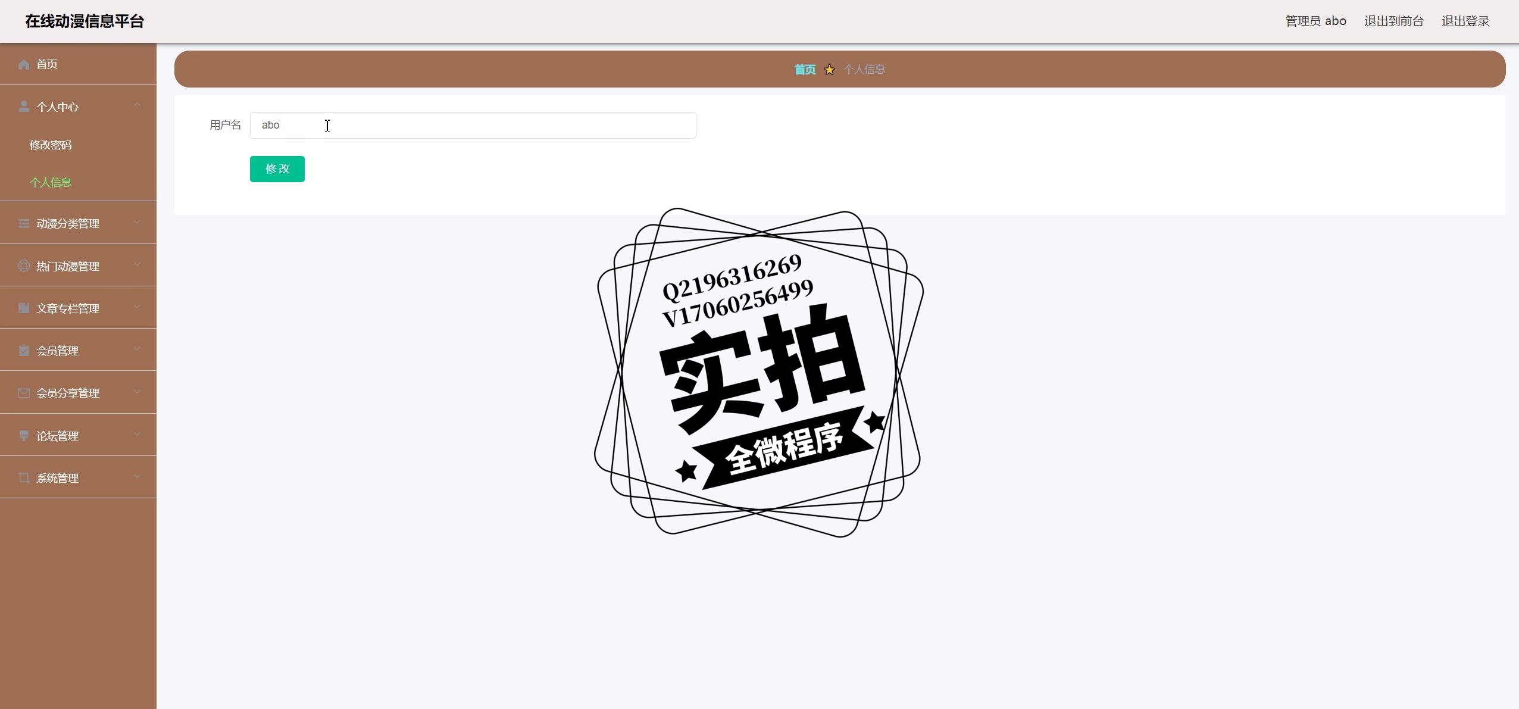Click the home icon beside 首页
Image resolution: width=1519 pixels, height=709 pixels.
24,64
